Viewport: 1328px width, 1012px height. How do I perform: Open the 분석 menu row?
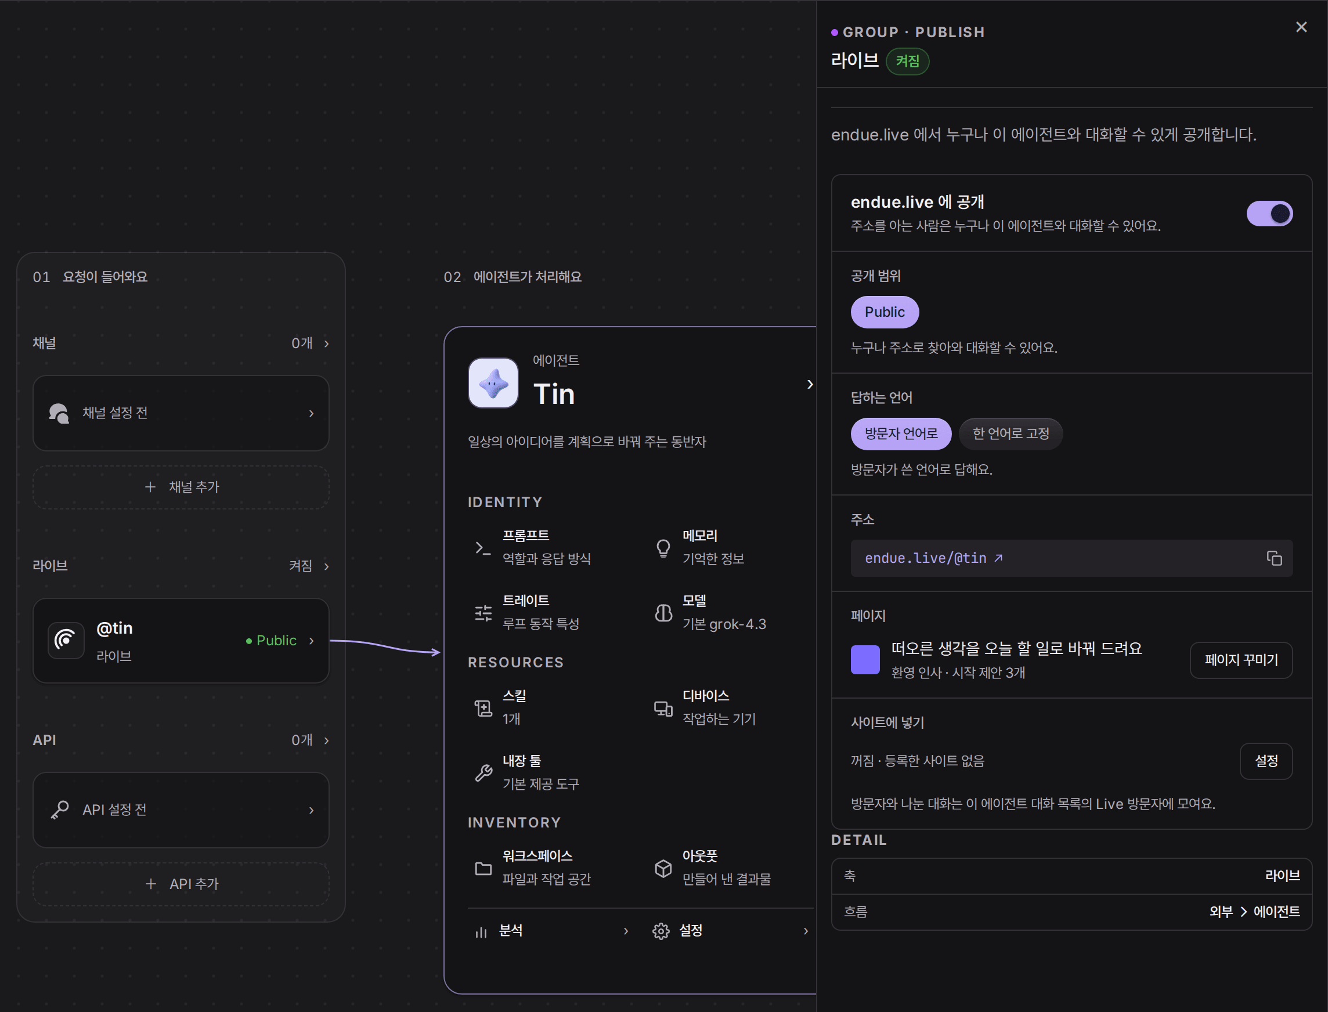click(551, 931)
